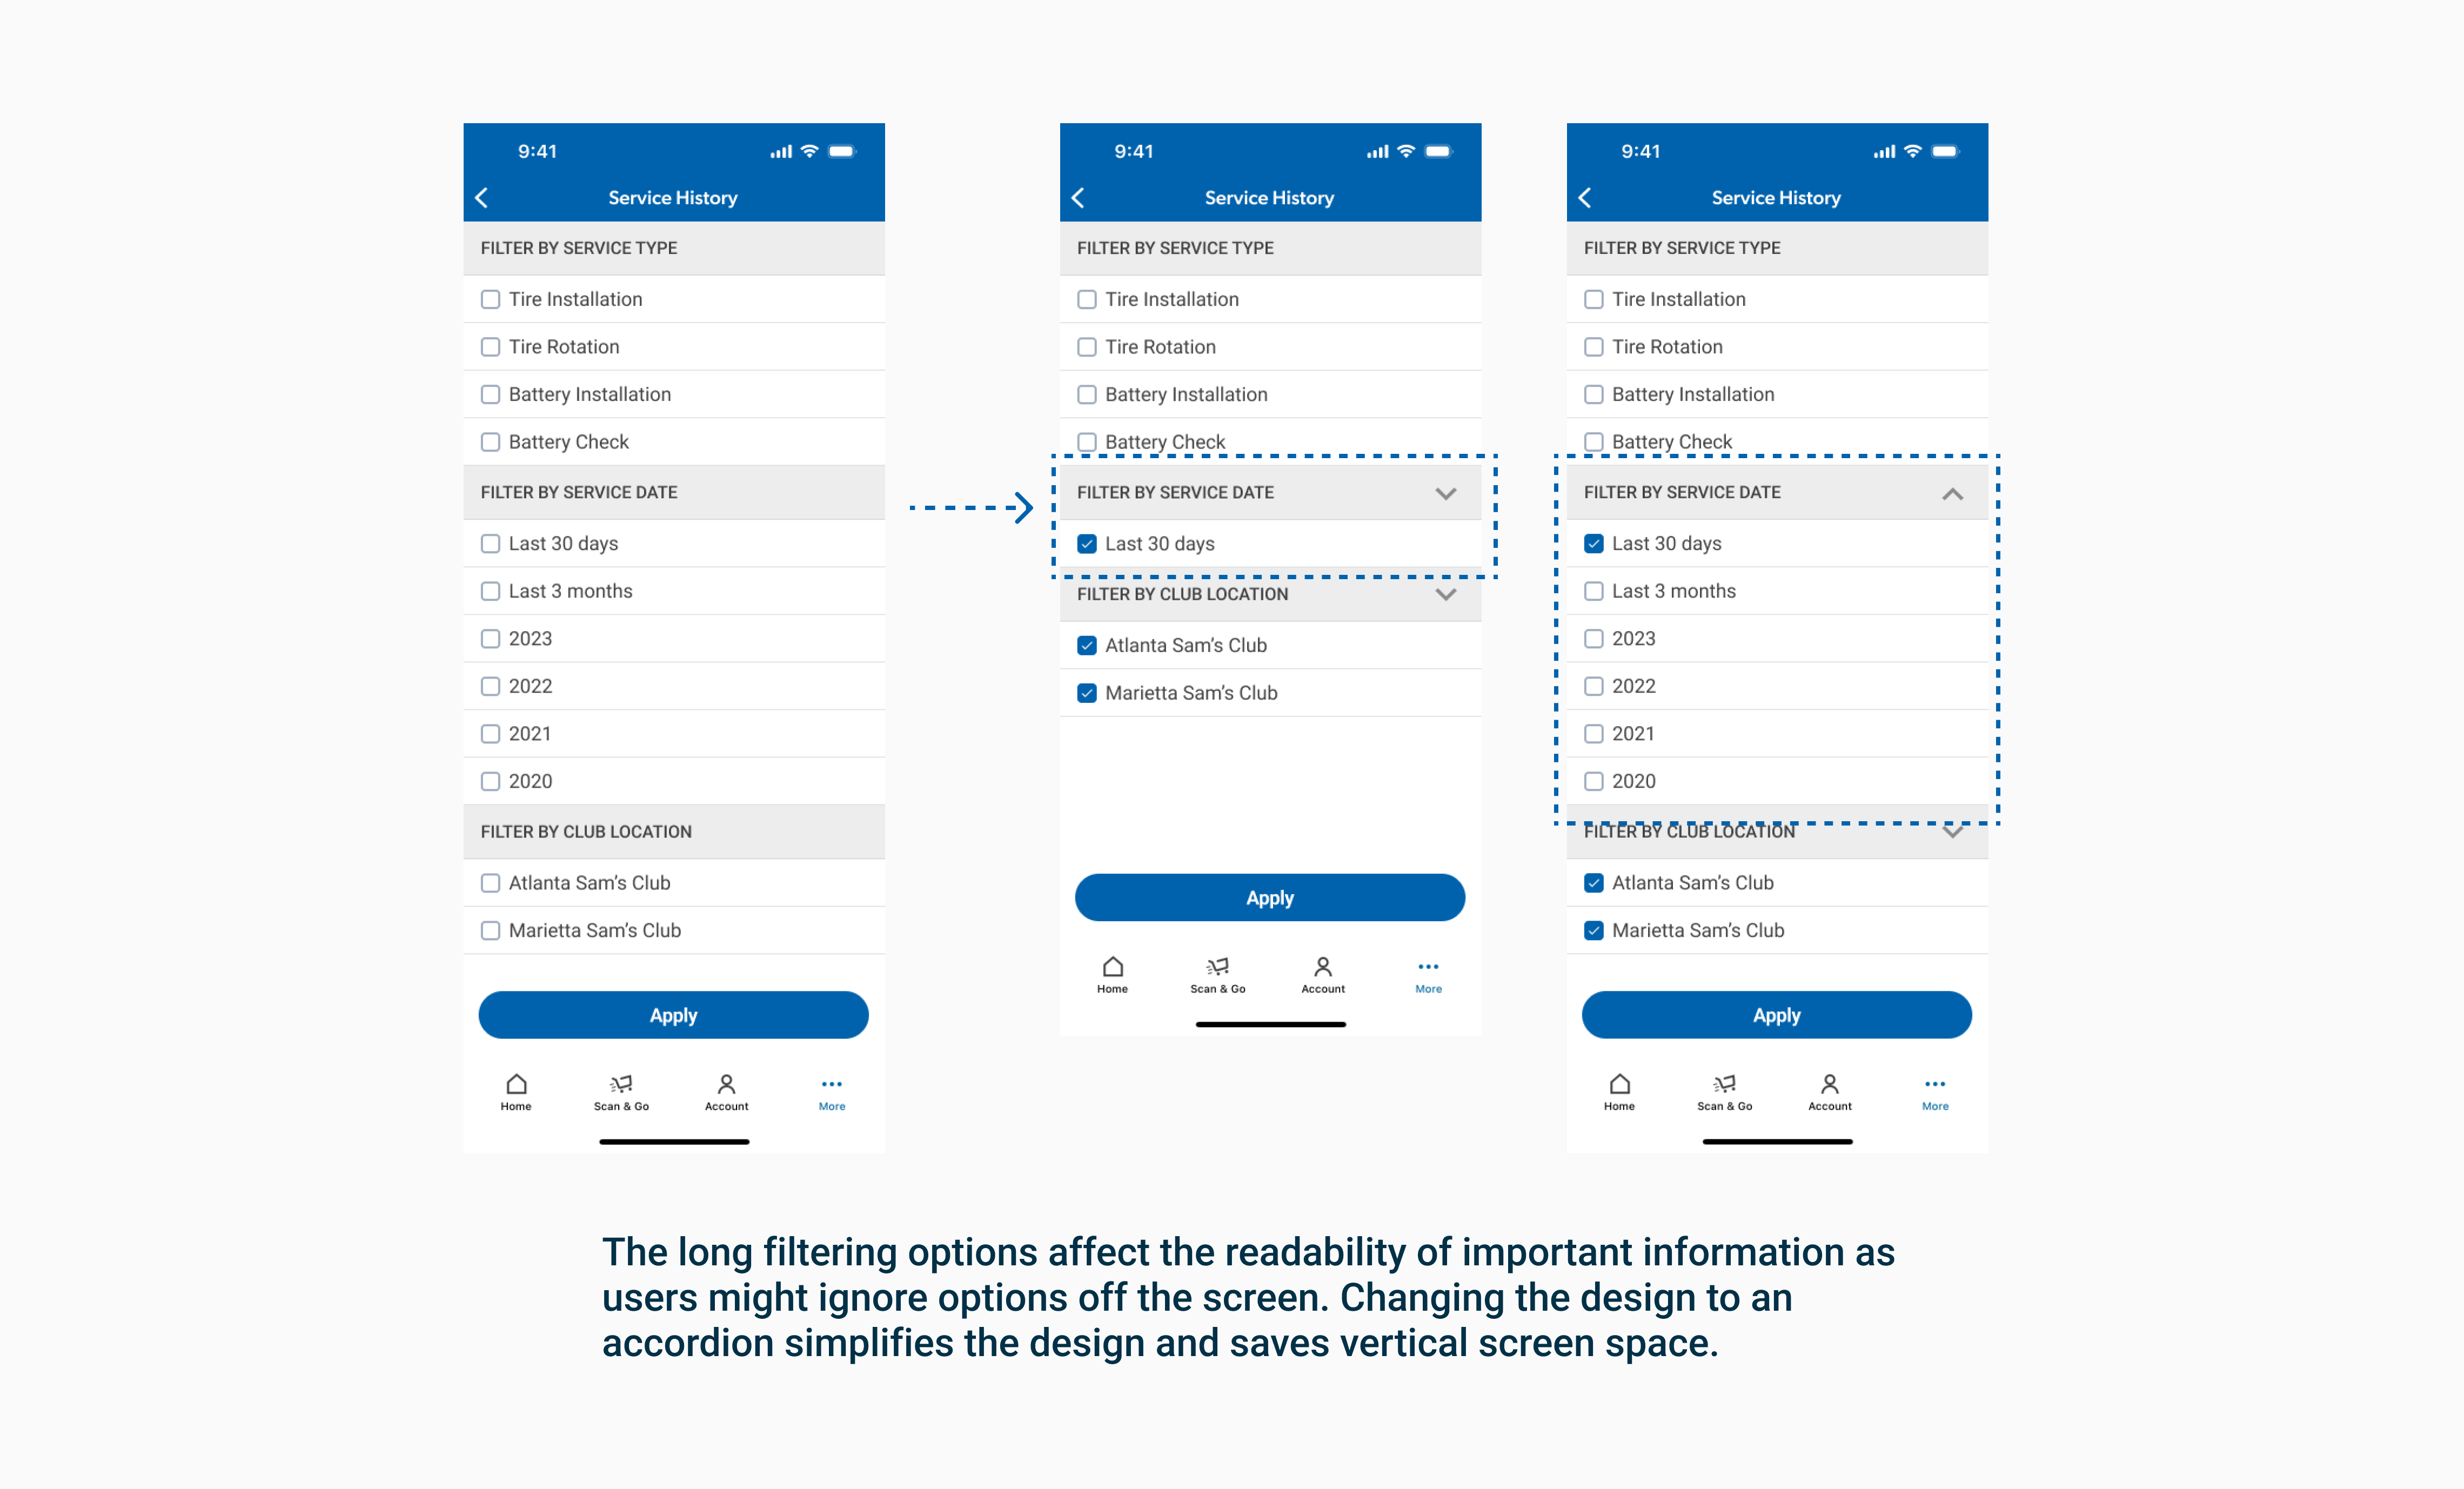The height and width of the screenshot is (1489, 2464).
Task: Tap Filter by Club Location header, left phone
Action: coord(674,832)
